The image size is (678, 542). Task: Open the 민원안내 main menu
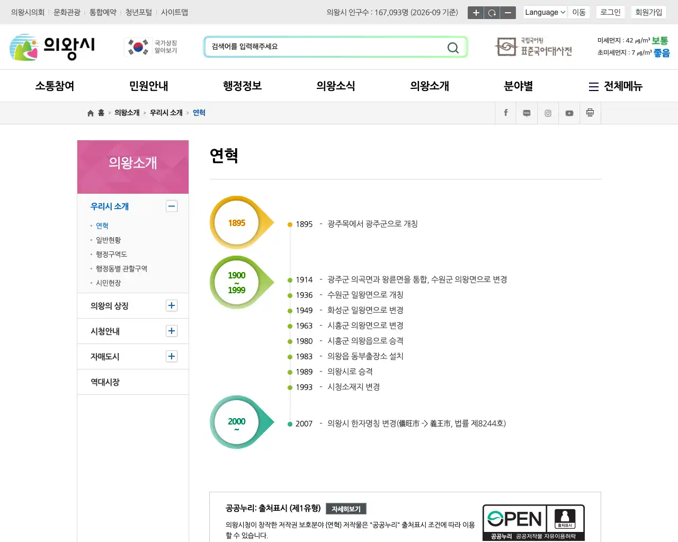coord(148,86)
